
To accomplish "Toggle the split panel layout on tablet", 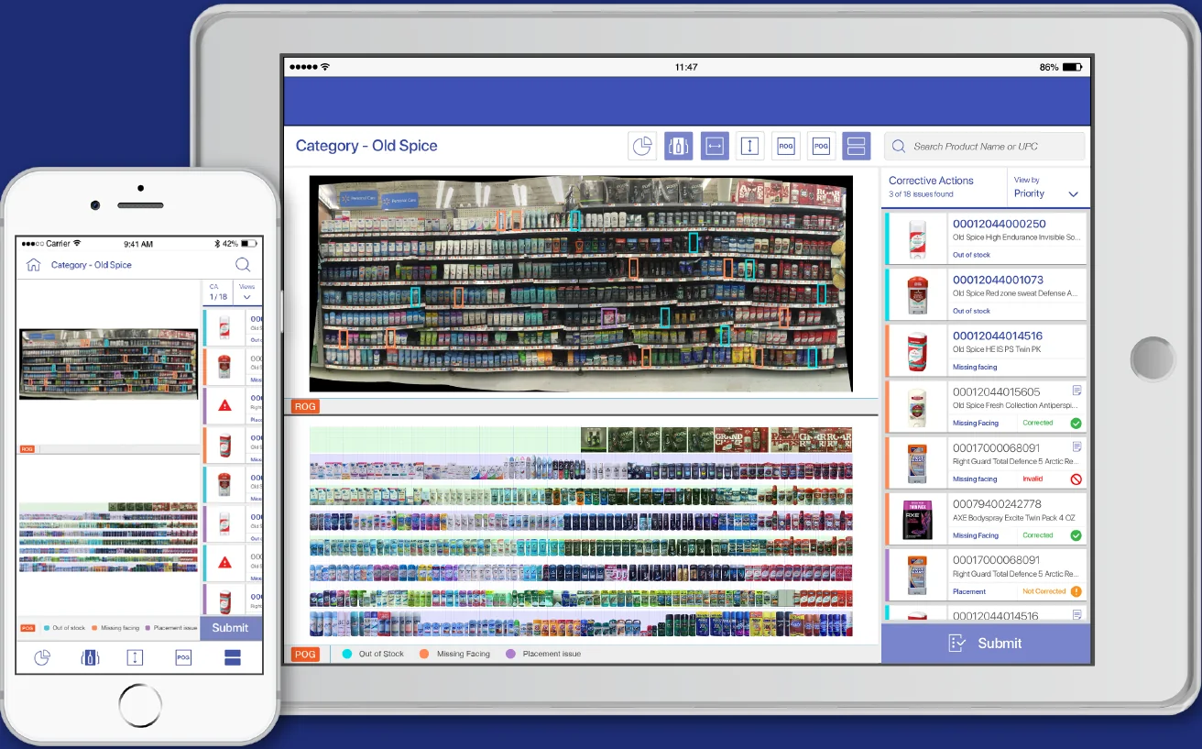I will tap(857, 146).
